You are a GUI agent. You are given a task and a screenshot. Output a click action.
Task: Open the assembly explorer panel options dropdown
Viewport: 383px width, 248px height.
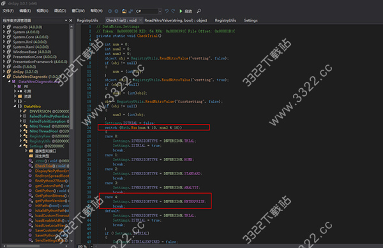tap(66, 20)
